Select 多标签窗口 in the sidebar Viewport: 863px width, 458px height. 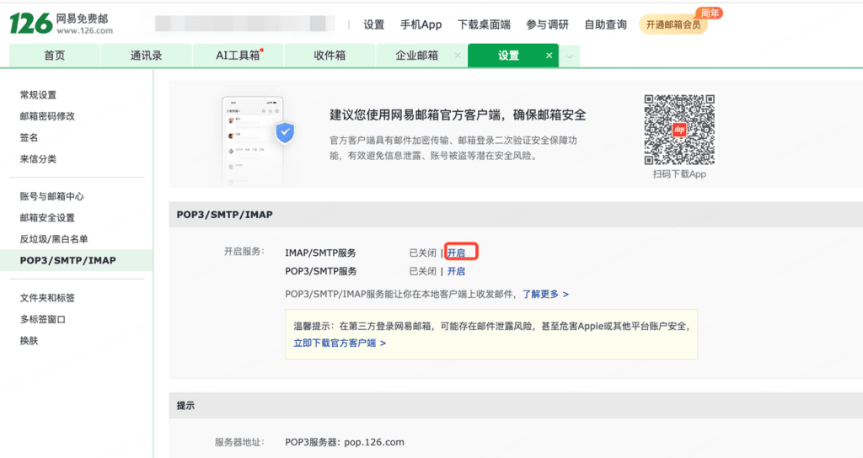pyautogui.click(x=42, y=319)
